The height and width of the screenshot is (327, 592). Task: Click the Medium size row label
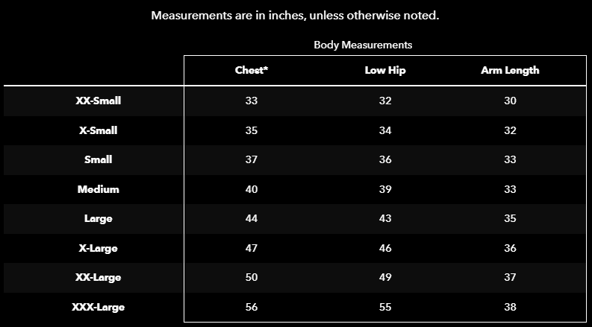[98, 189]
